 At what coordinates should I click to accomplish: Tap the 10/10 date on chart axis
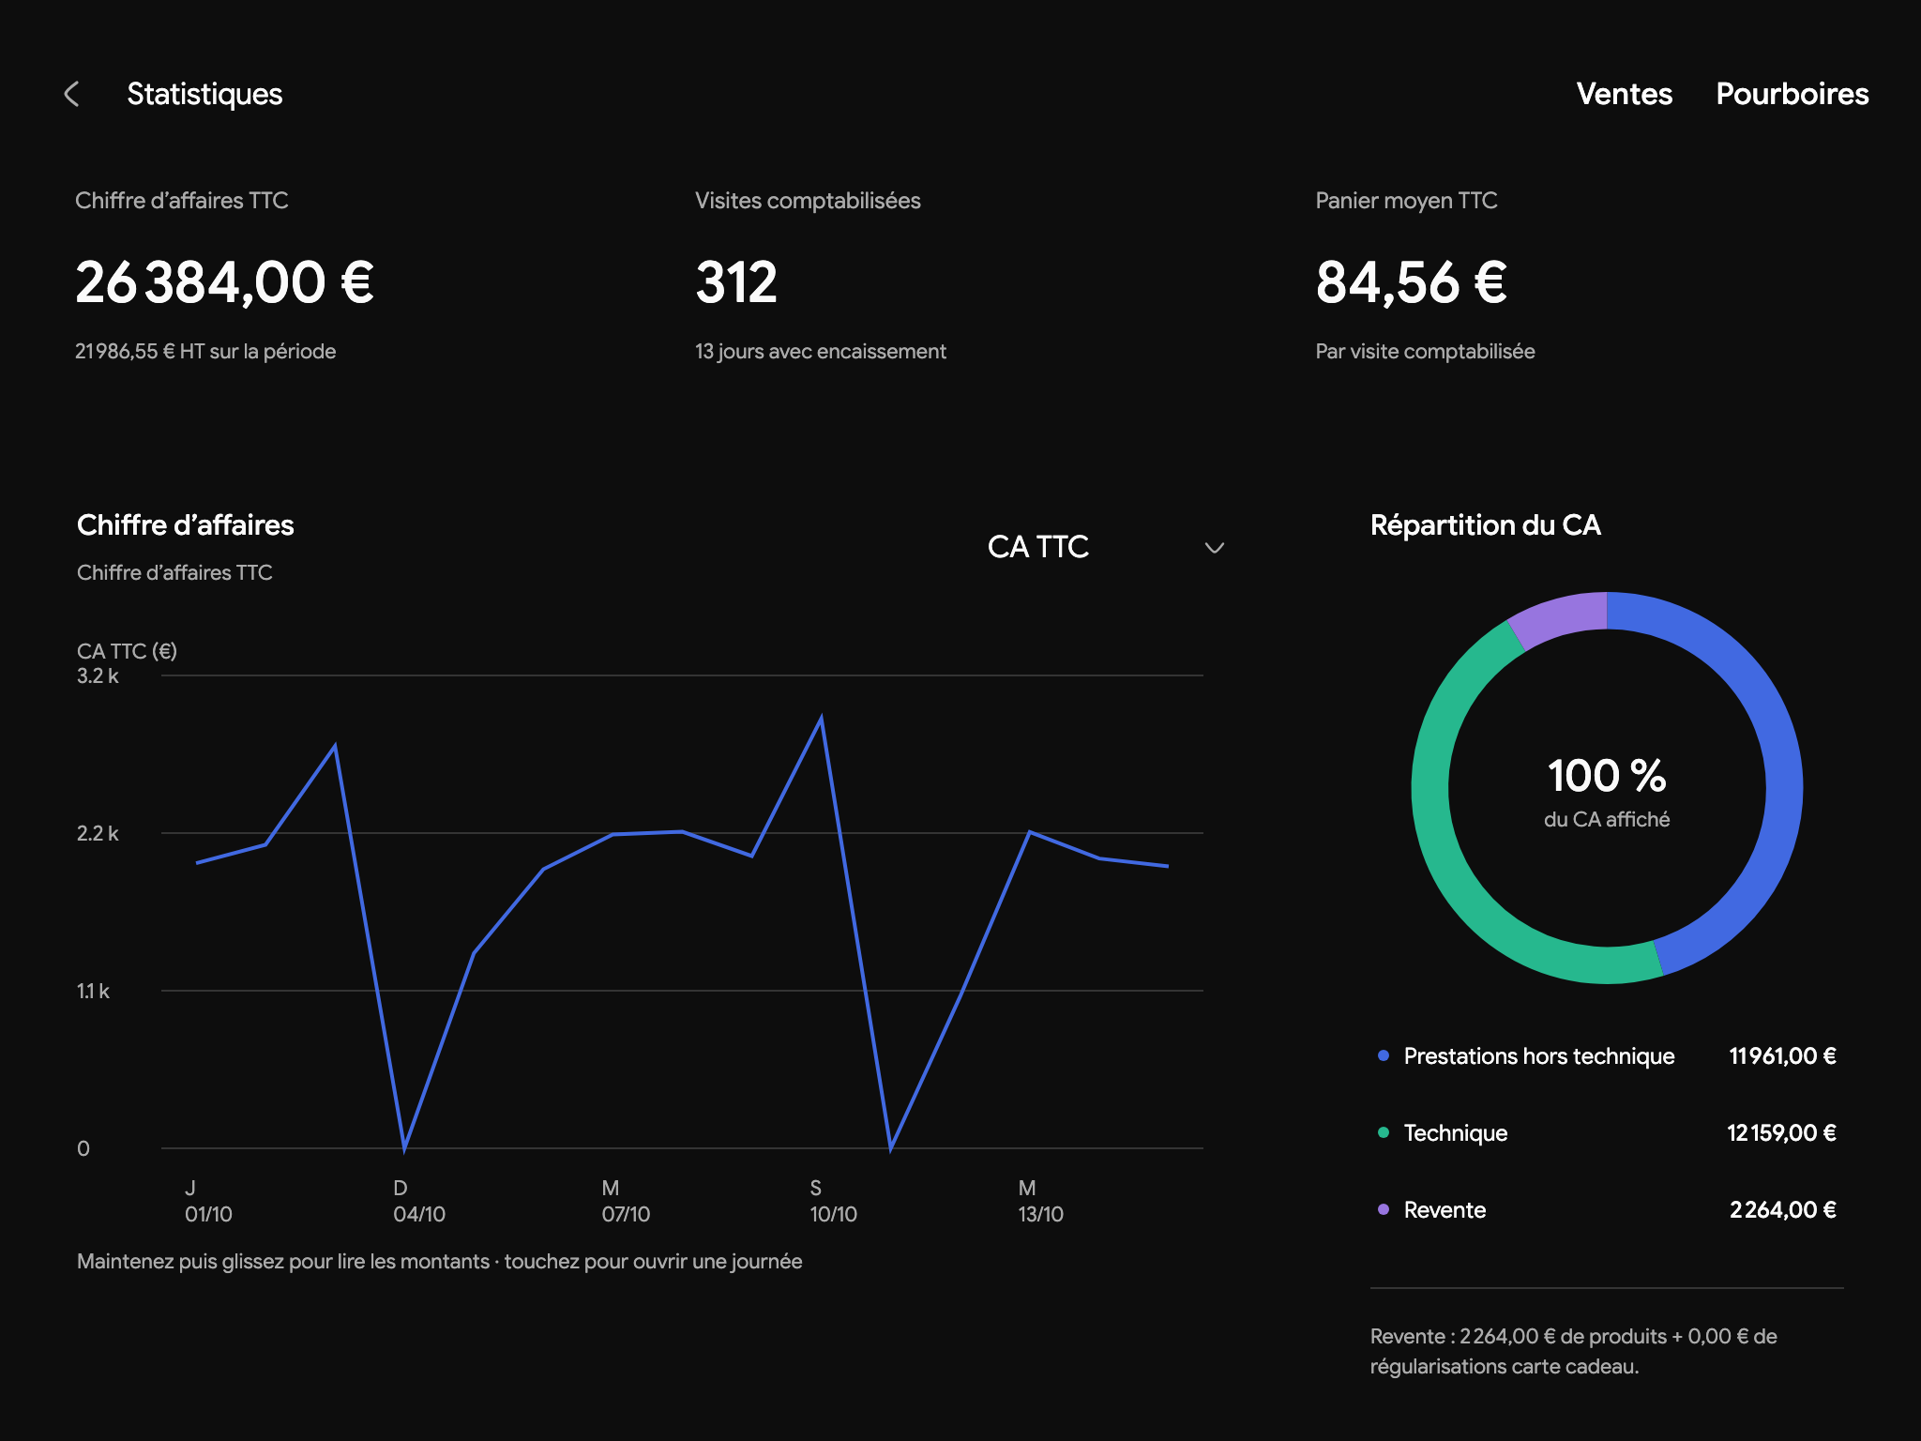tap(833, 1214)
